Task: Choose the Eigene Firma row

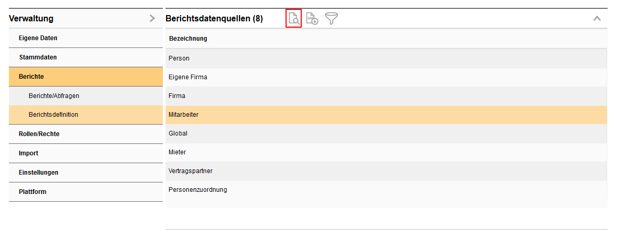Action: [x=188, y=77]
